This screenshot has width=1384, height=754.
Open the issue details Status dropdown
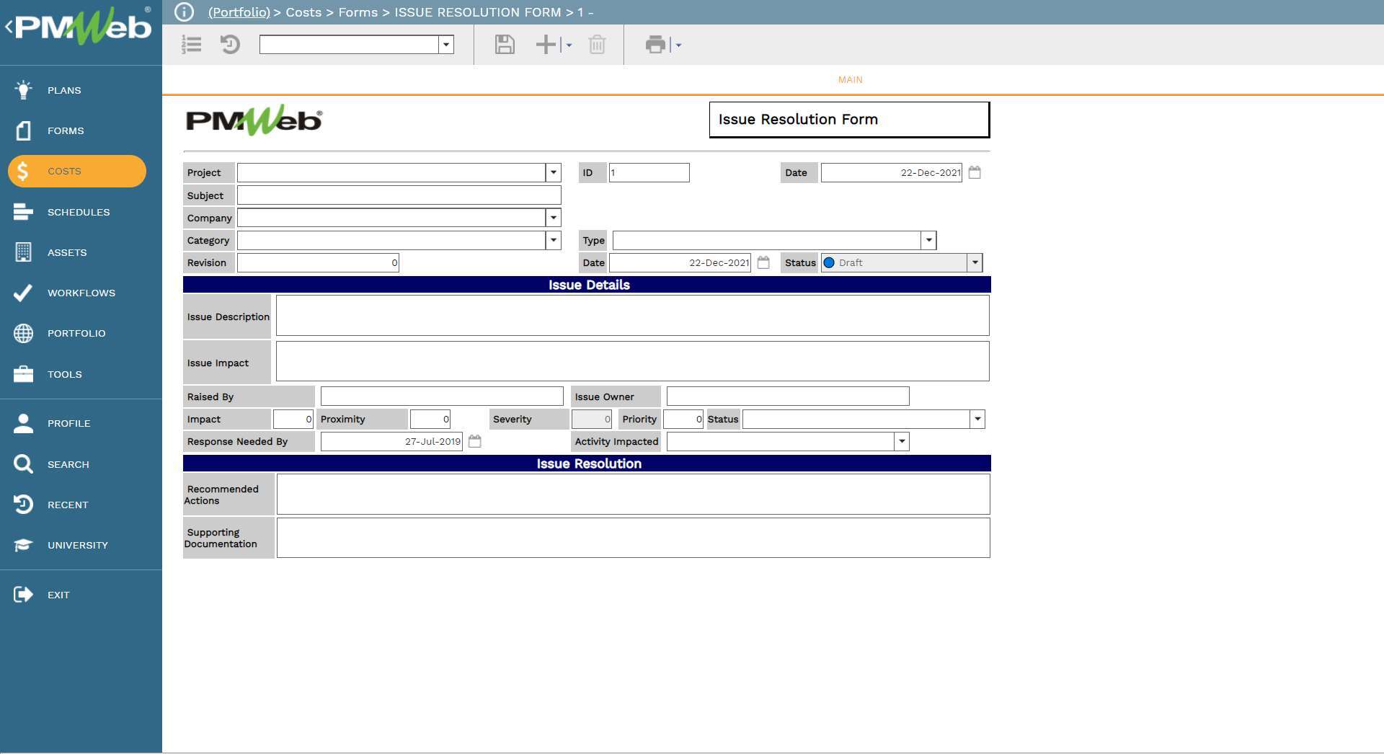coord(977,419)
